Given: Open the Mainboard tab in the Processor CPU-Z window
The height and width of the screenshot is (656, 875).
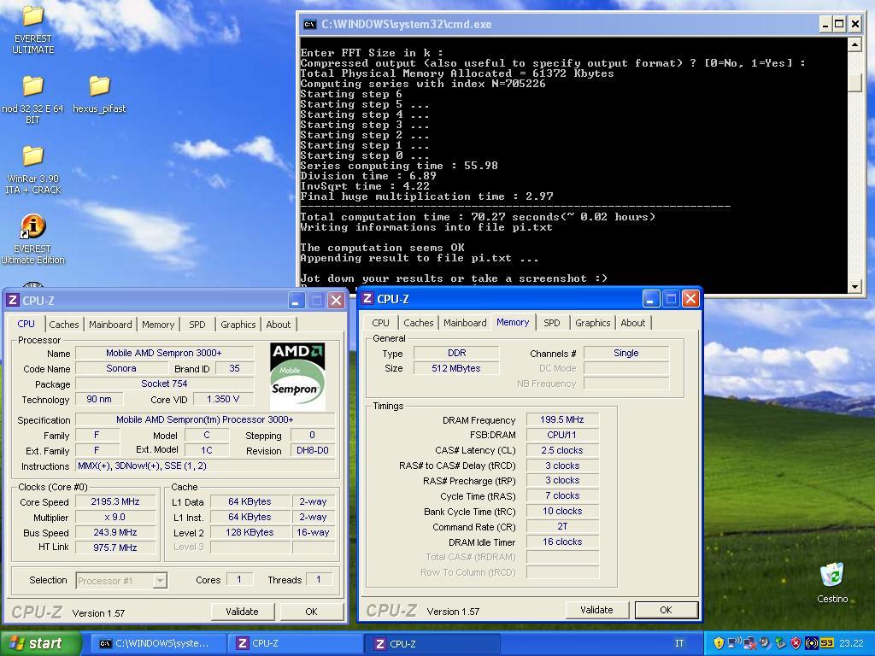Looking at the screenshot, I should (x=110, y=325).
